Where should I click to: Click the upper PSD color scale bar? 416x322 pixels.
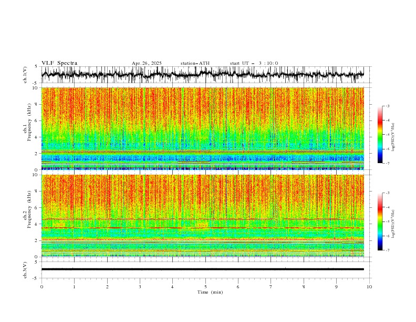tap(380, 135)
